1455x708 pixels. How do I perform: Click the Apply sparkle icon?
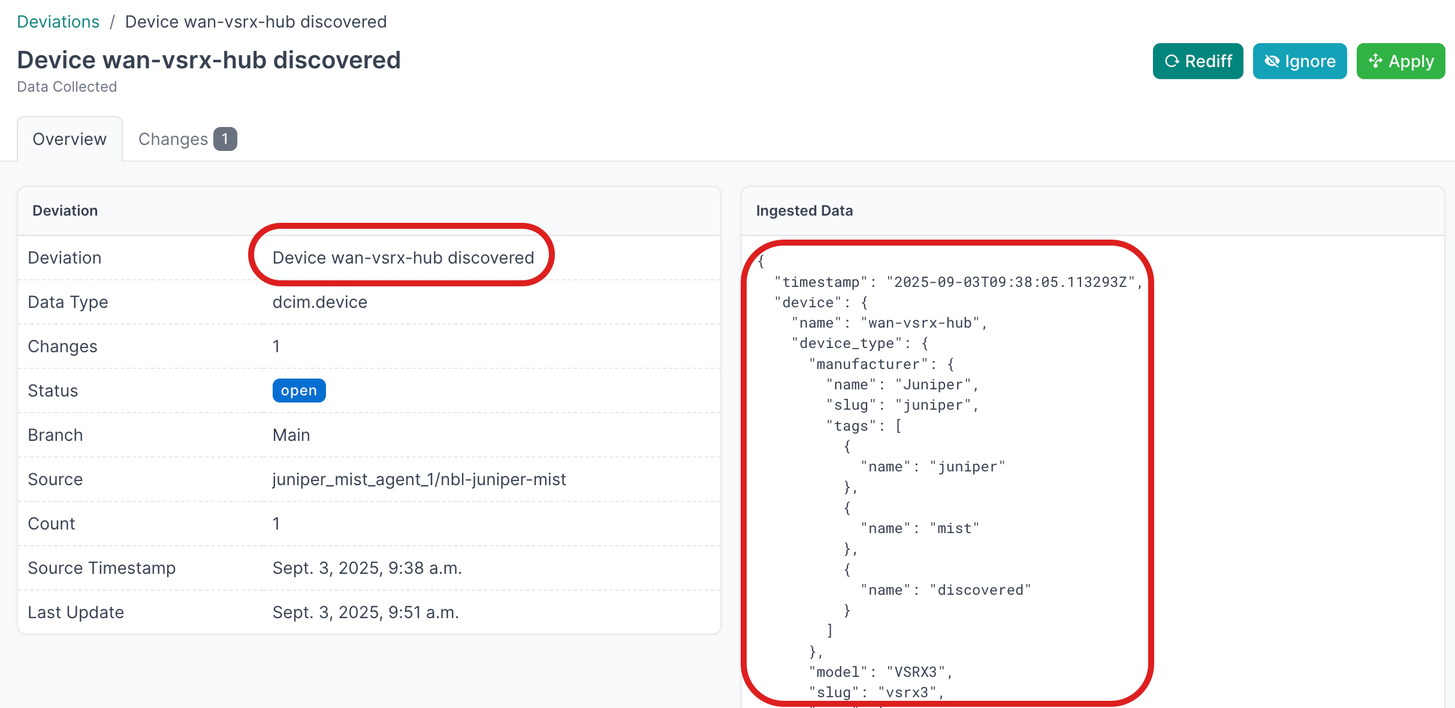1375,61
